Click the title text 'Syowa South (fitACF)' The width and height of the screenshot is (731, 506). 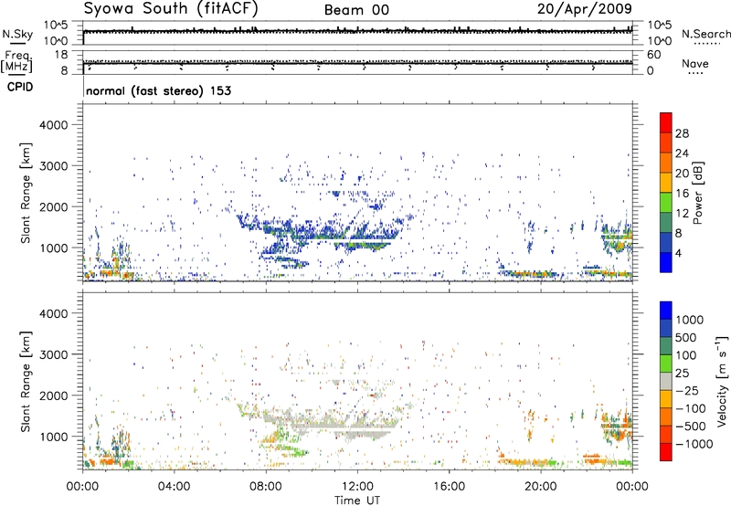click(171, 8)
